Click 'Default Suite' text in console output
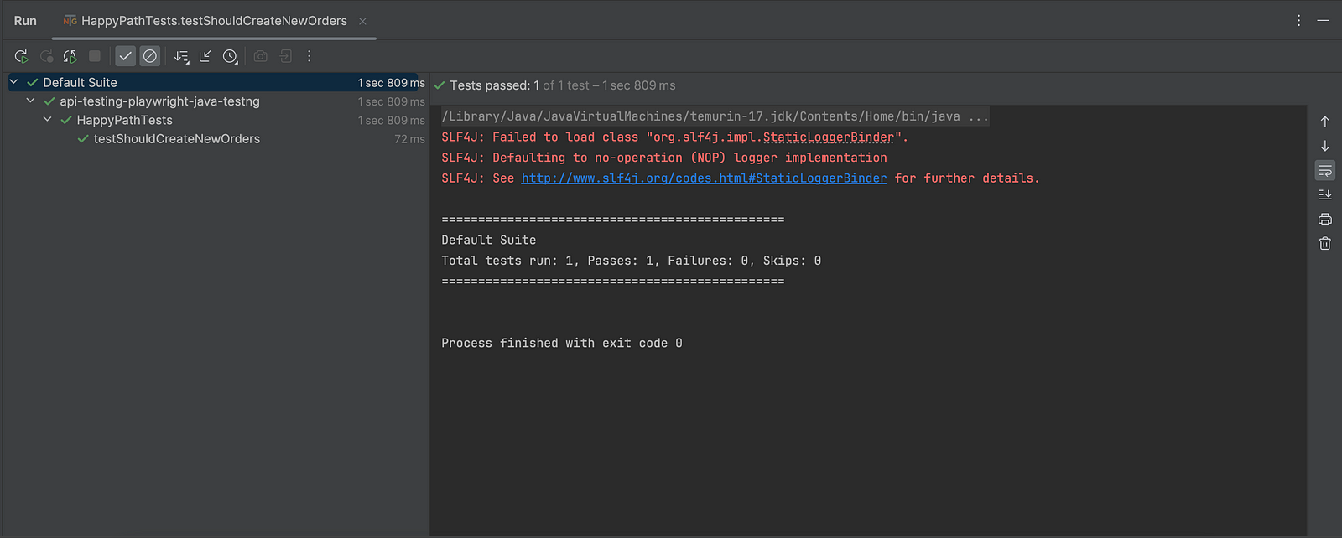1342x538 pixels. click(x=488, y=240)
